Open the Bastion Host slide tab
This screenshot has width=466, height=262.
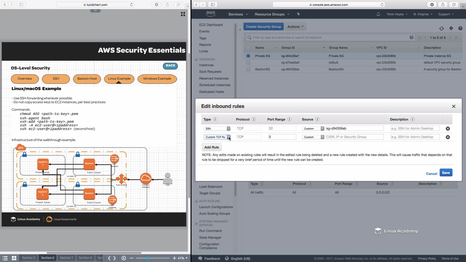point(87,79)
